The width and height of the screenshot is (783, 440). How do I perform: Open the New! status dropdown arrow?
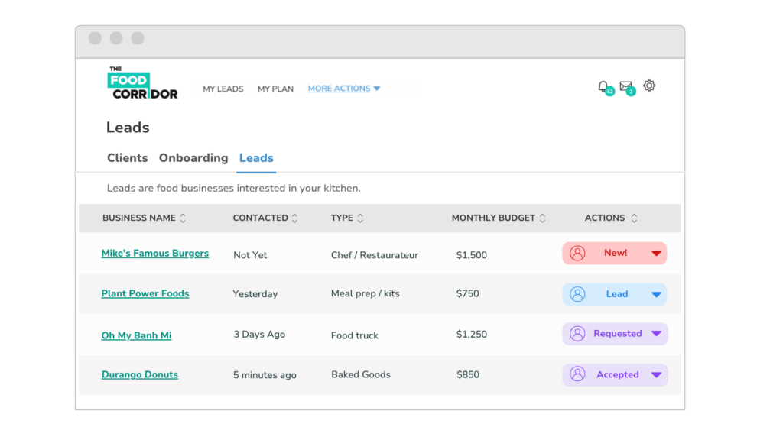tap(656, 254)
